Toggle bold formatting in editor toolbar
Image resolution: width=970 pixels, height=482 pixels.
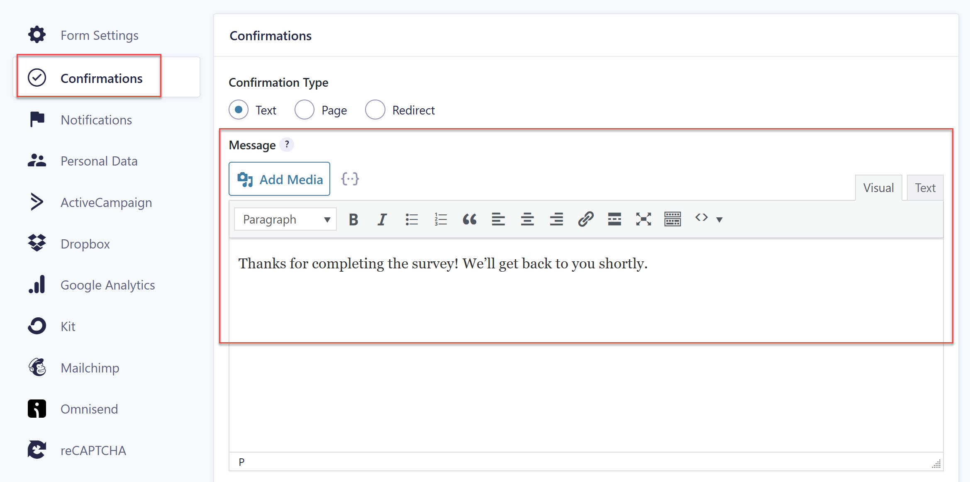tap(353, 219)
